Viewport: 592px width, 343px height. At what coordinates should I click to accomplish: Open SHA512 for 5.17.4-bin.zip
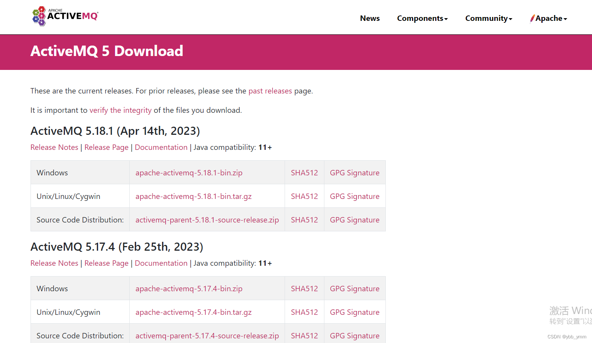point(304,289)
